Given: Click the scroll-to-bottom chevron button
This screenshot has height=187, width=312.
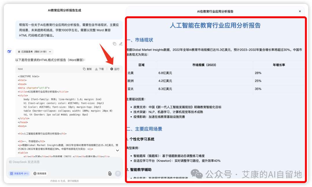Looking at the screenshot, I should pos(118,151).
